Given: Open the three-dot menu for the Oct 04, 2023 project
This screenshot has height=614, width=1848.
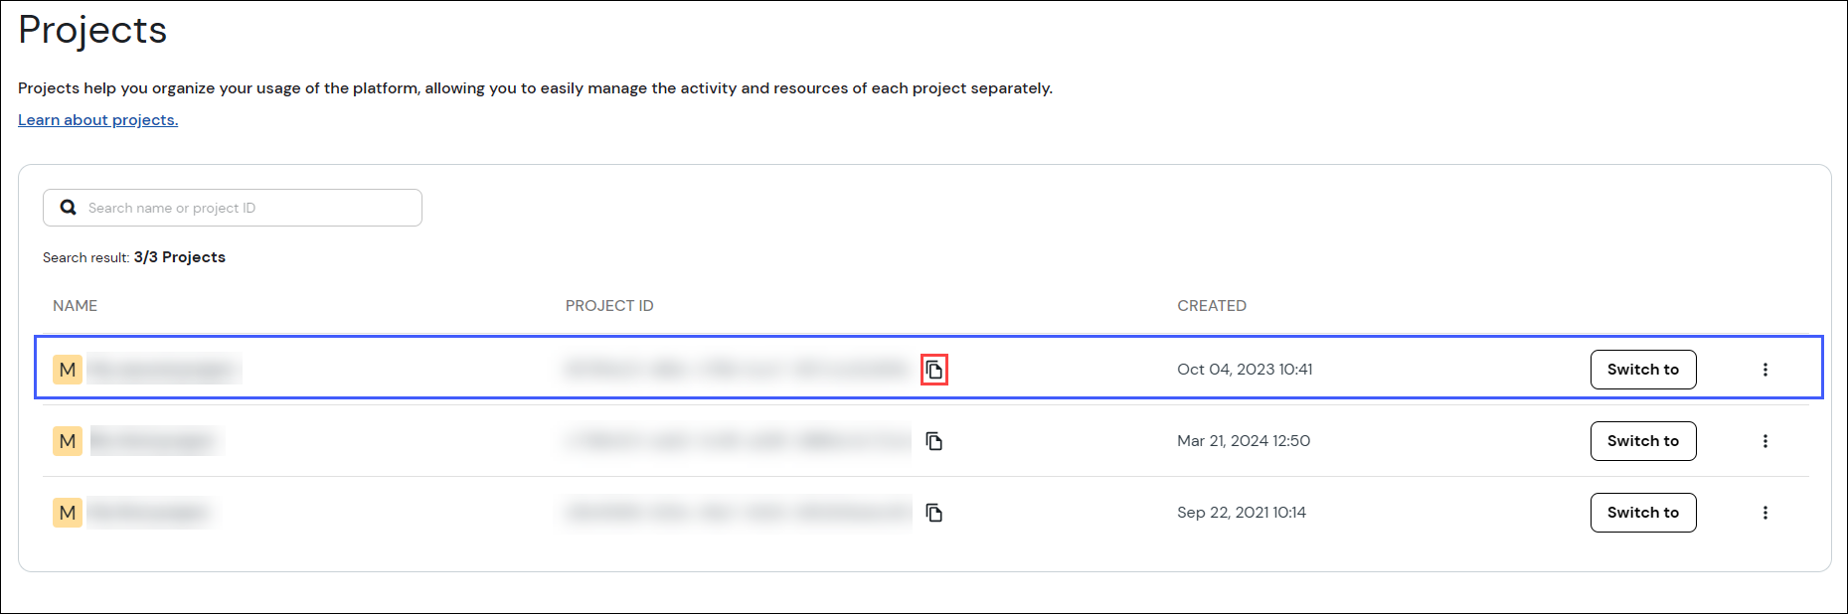Looking at the screenshot, I should point(1765,370).
